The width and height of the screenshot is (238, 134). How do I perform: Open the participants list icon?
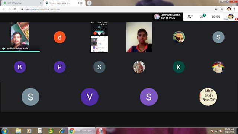[189, 17]
